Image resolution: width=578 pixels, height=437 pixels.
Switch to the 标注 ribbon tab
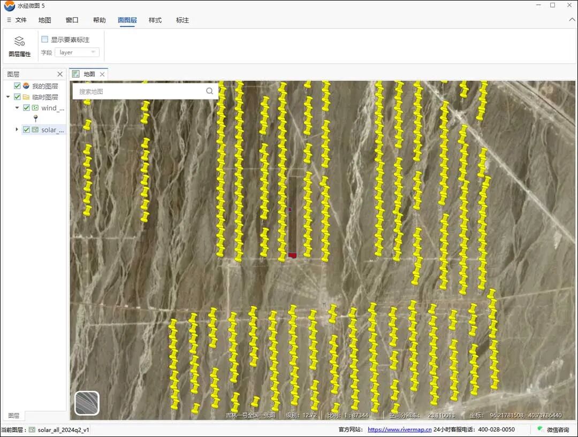click(182, 20)
